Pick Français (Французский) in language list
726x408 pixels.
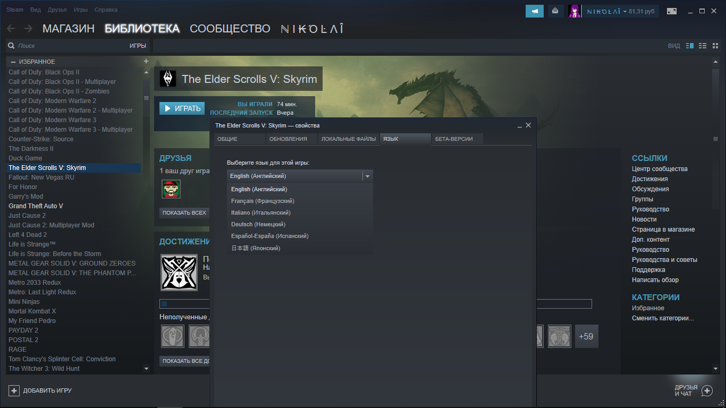click(263, 201)
